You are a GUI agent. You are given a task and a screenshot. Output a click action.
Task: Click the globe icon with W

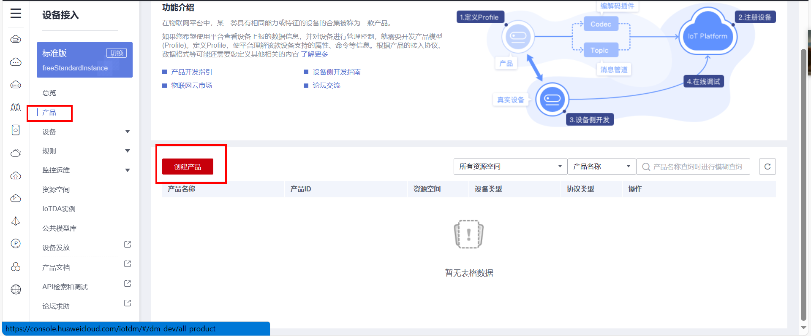tap(16, 289)
